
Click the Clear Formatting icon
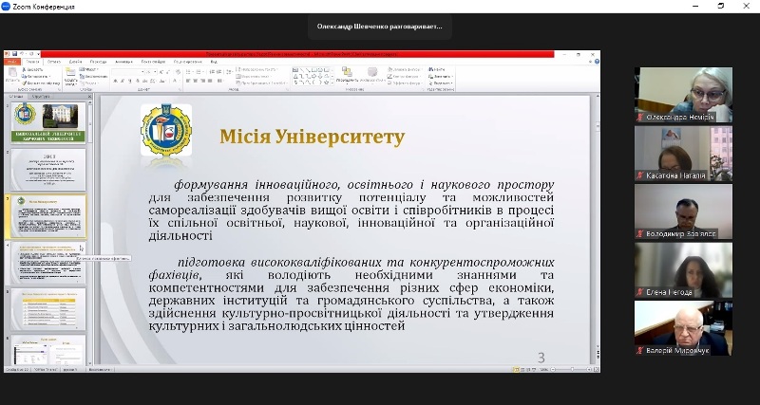pos(178,72)
